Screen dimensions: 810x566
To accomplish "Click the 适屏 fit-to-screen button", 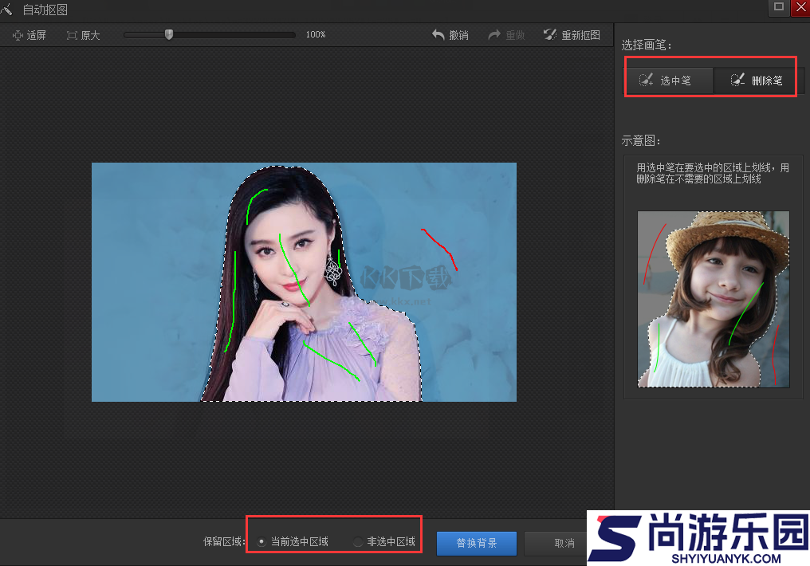I will [x=29, y=35].
